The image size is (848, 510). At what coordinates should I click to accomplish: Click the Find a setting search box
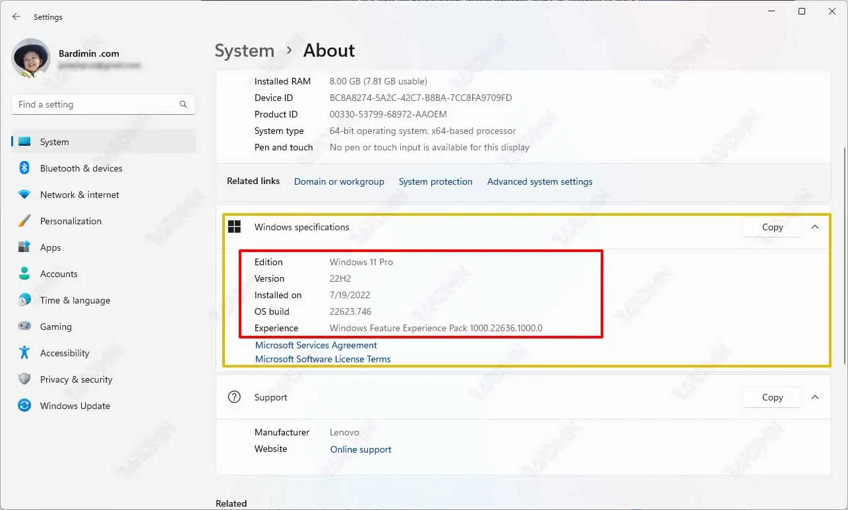(x=96, y=104)
